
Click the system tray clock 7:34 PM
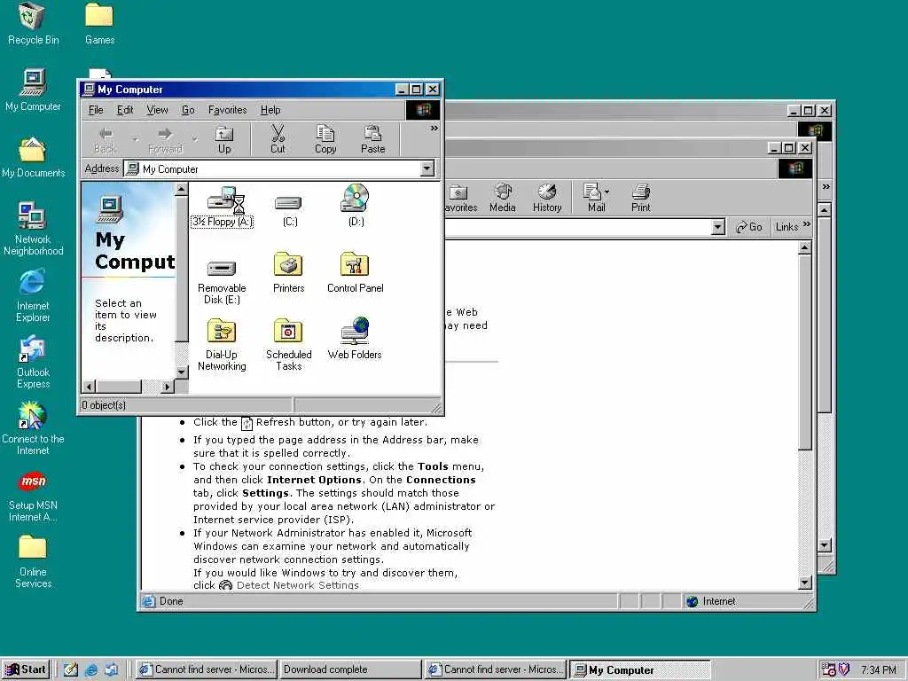click(878, 670)
